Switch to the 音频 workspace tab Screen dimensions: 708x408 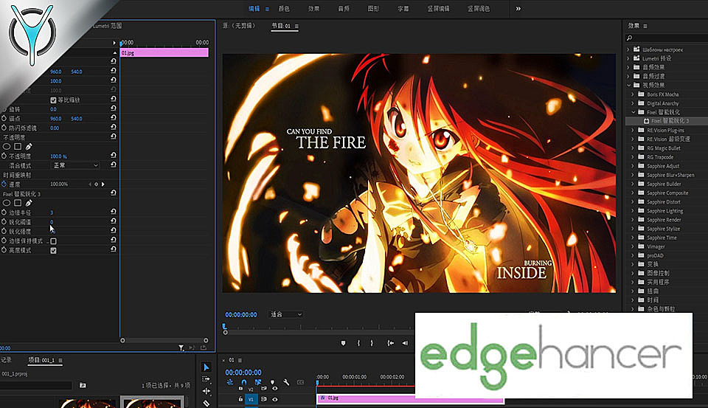pyautogui.click(x=344, y=9)
